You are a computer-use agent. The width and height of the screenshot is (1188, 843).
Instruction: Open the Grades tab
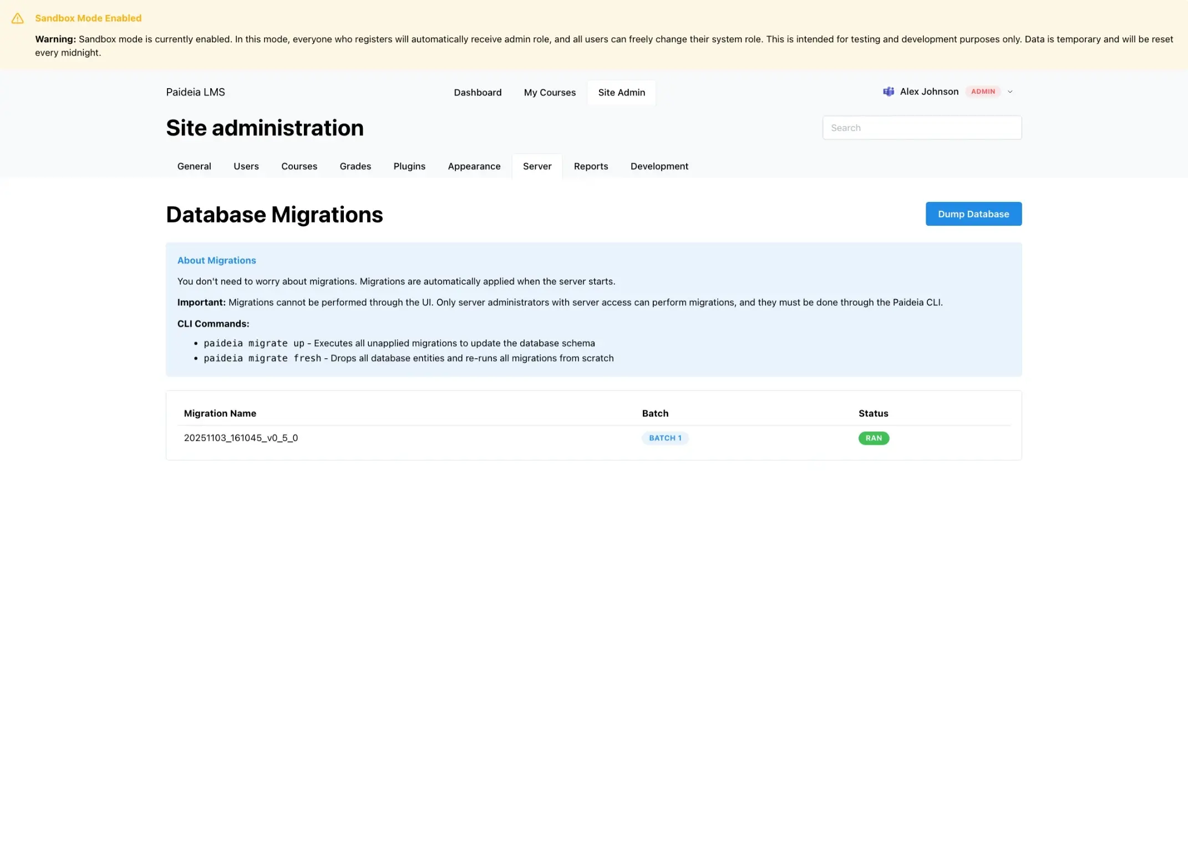(x=355, y=166)
